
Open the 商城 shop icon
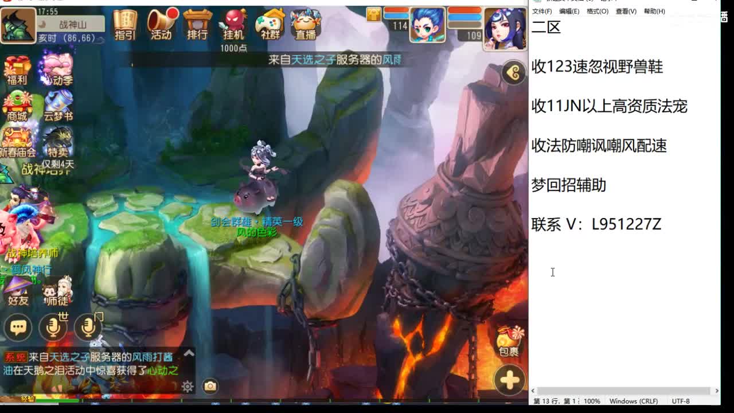17,106
